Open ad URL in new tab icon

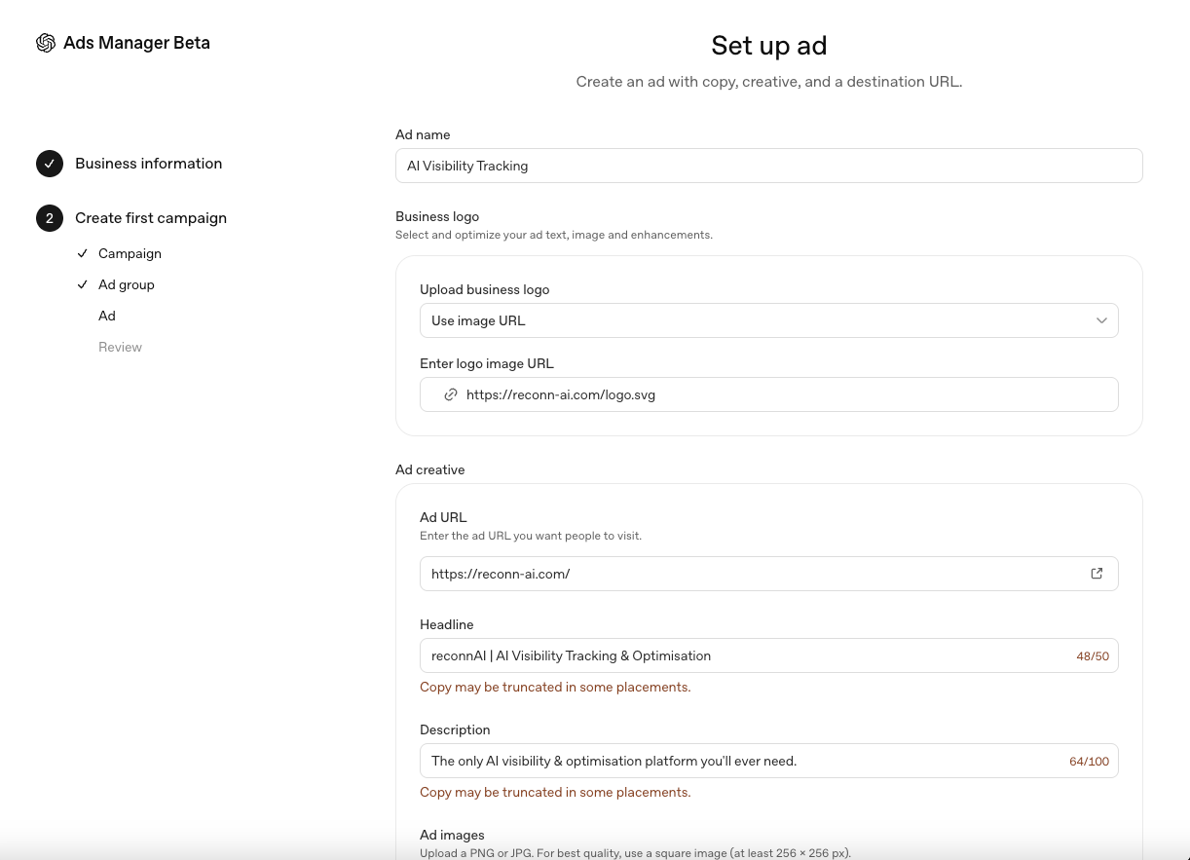tap(1097, 574)
